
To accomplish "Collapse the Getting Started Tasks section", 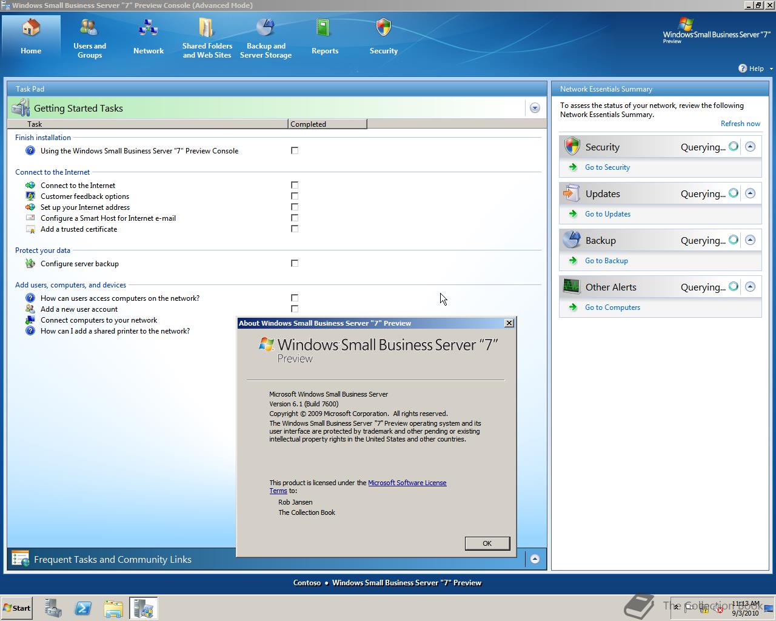I will [x=535, y=108].
